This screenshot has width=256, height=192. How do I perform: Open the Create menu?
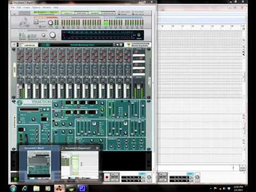[x=27, y=7]
